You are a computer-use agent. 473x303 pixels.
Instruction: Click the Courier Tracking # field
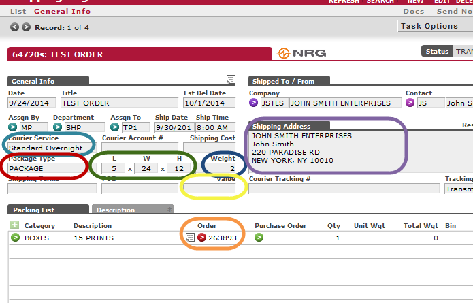[x=344, y=189]
